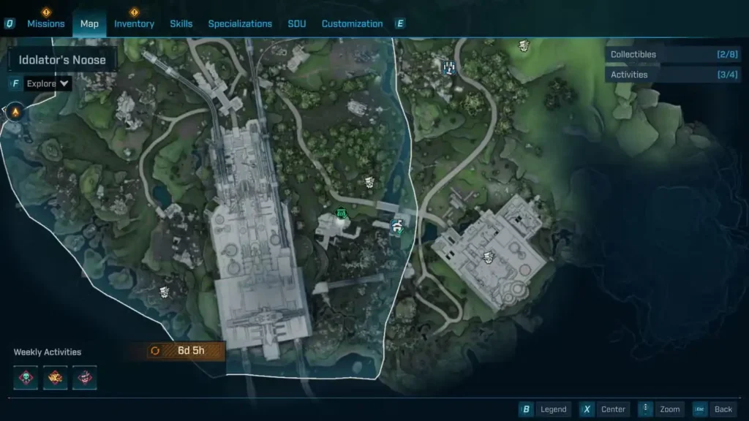Open the Skills tab
749x421 pixels.
click(x=181, y=24)
